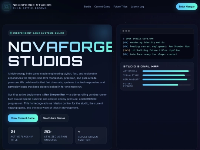The height and width of the screenshot is (150, 200).
Task: Click the green status dot in badge
Action: (11, 33)
